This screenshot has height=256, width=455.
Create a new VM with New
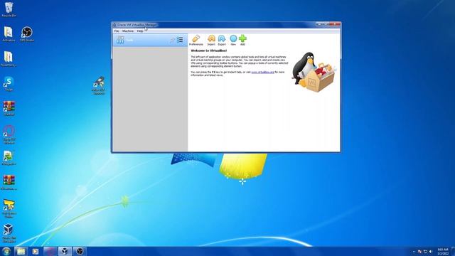pyautogui.click(x=233, y=40)
